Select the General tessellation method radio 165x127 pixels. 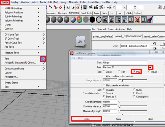[104, 93]
